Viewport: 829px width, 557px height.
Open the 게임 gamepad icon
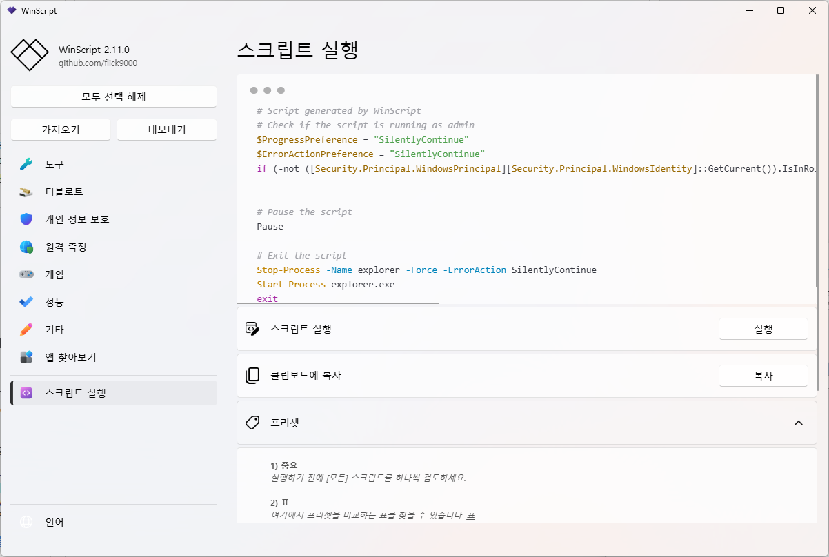click(x=26, y=274)
